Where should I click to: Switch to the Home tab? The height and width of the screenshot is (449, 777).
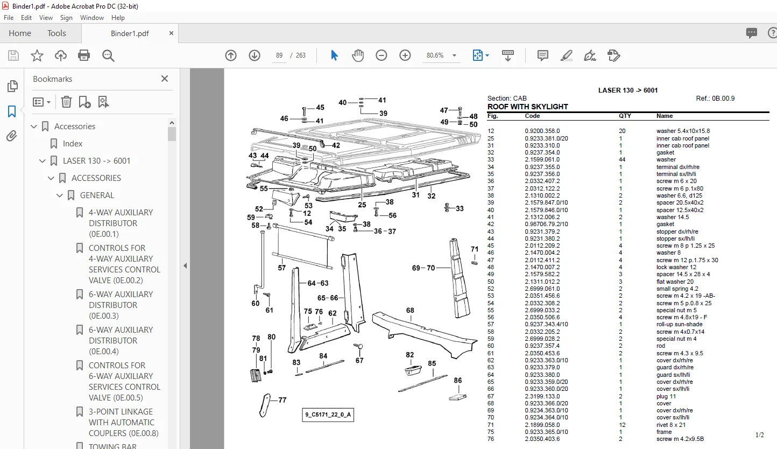coord(20,33)
